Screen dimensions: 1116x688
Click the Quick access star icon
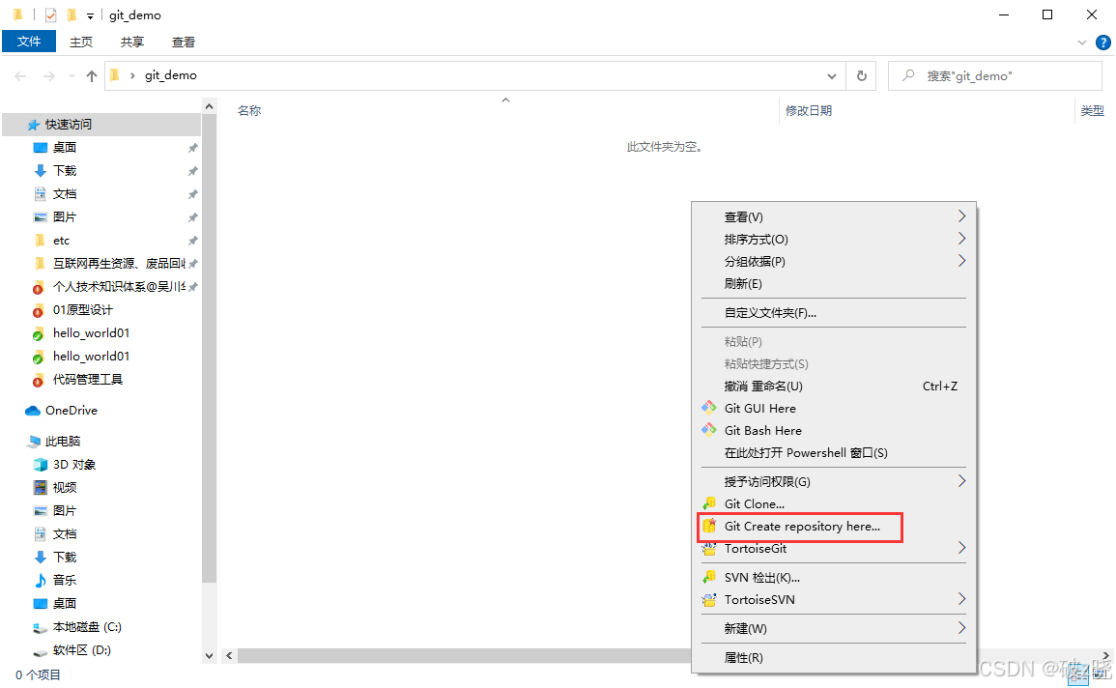[x=33, y=126]
